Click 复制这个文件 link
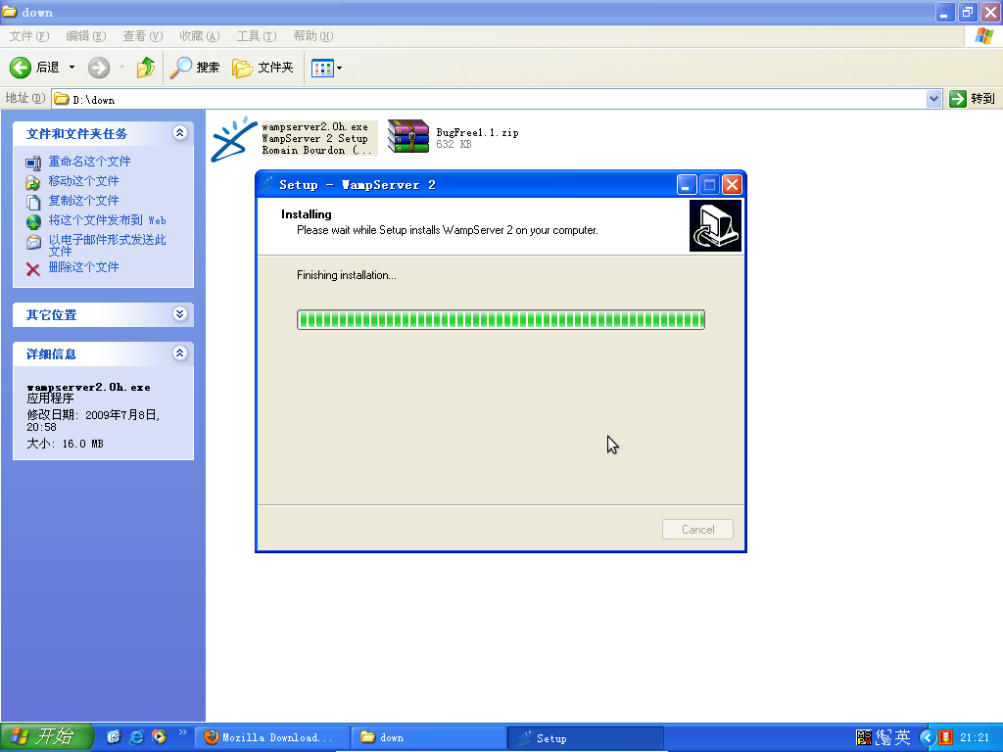This screenshot has width=1003, height=752. tap(84, 201)
